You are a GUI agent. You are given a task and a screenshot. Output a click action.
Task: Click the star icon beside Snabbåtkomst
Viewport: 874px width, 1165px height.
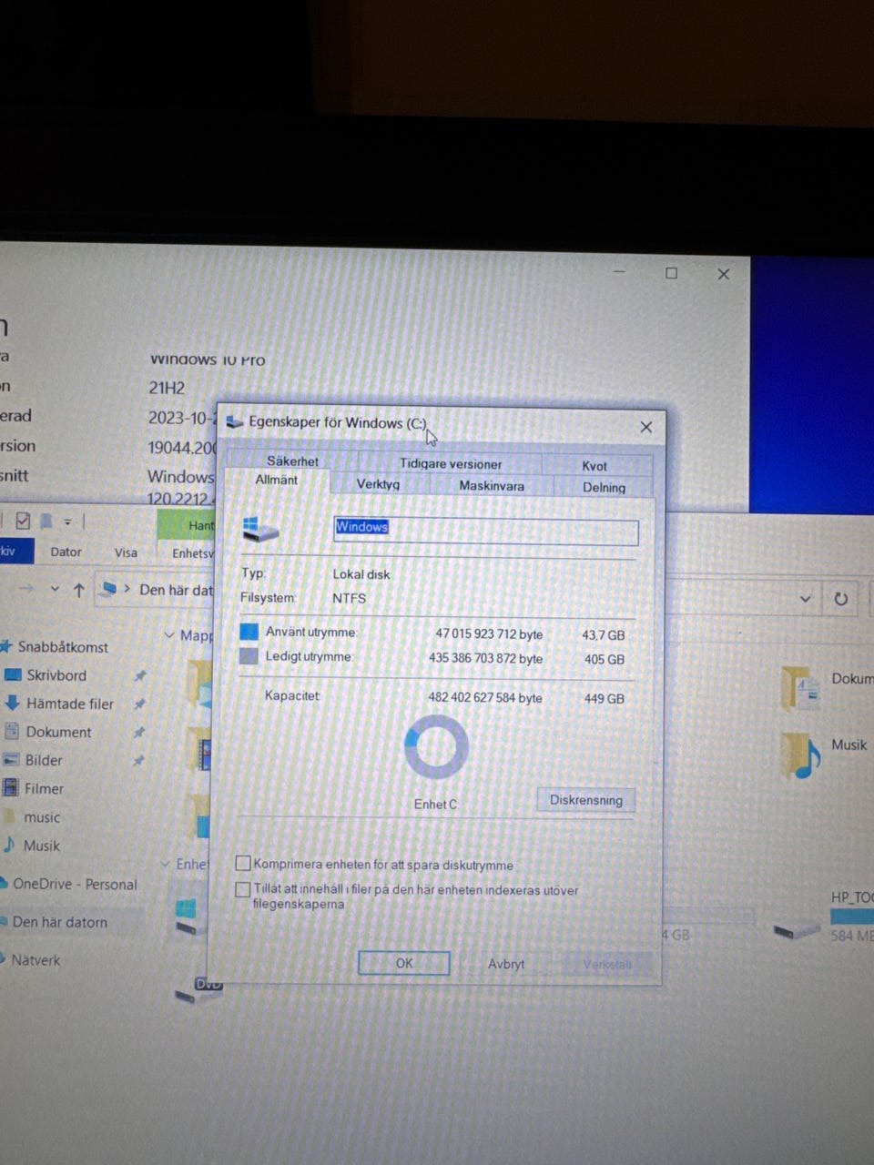coord(7,646)
